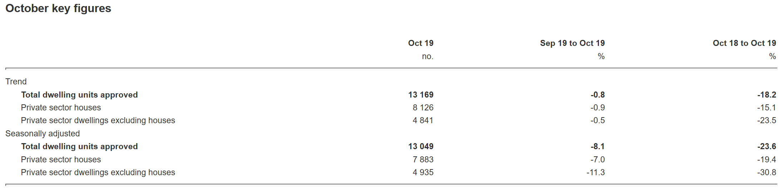Select the -8.1 monthly change value
The height and width of the screenshot is (188, 782).
(x=597, y=146)
